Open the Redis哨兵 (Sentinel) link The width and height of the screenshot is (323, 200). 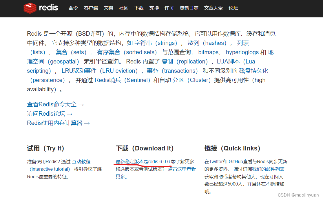pyautogui.click(x=122, y=80)
